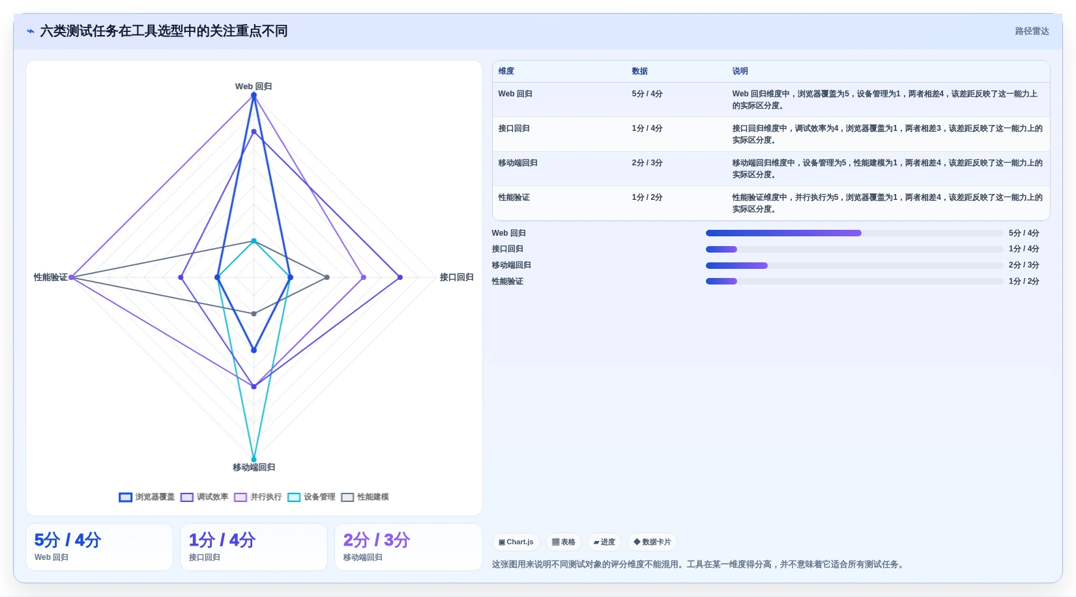
Task: Hide the 调试效率 series via legend label
Action: click(x=212, y=497)
